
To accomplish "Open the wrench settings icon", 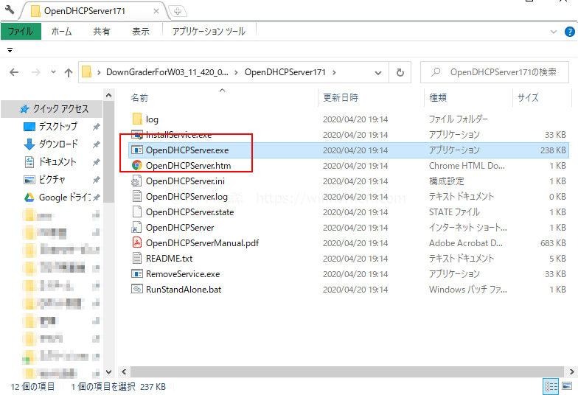I will [10, 10].
